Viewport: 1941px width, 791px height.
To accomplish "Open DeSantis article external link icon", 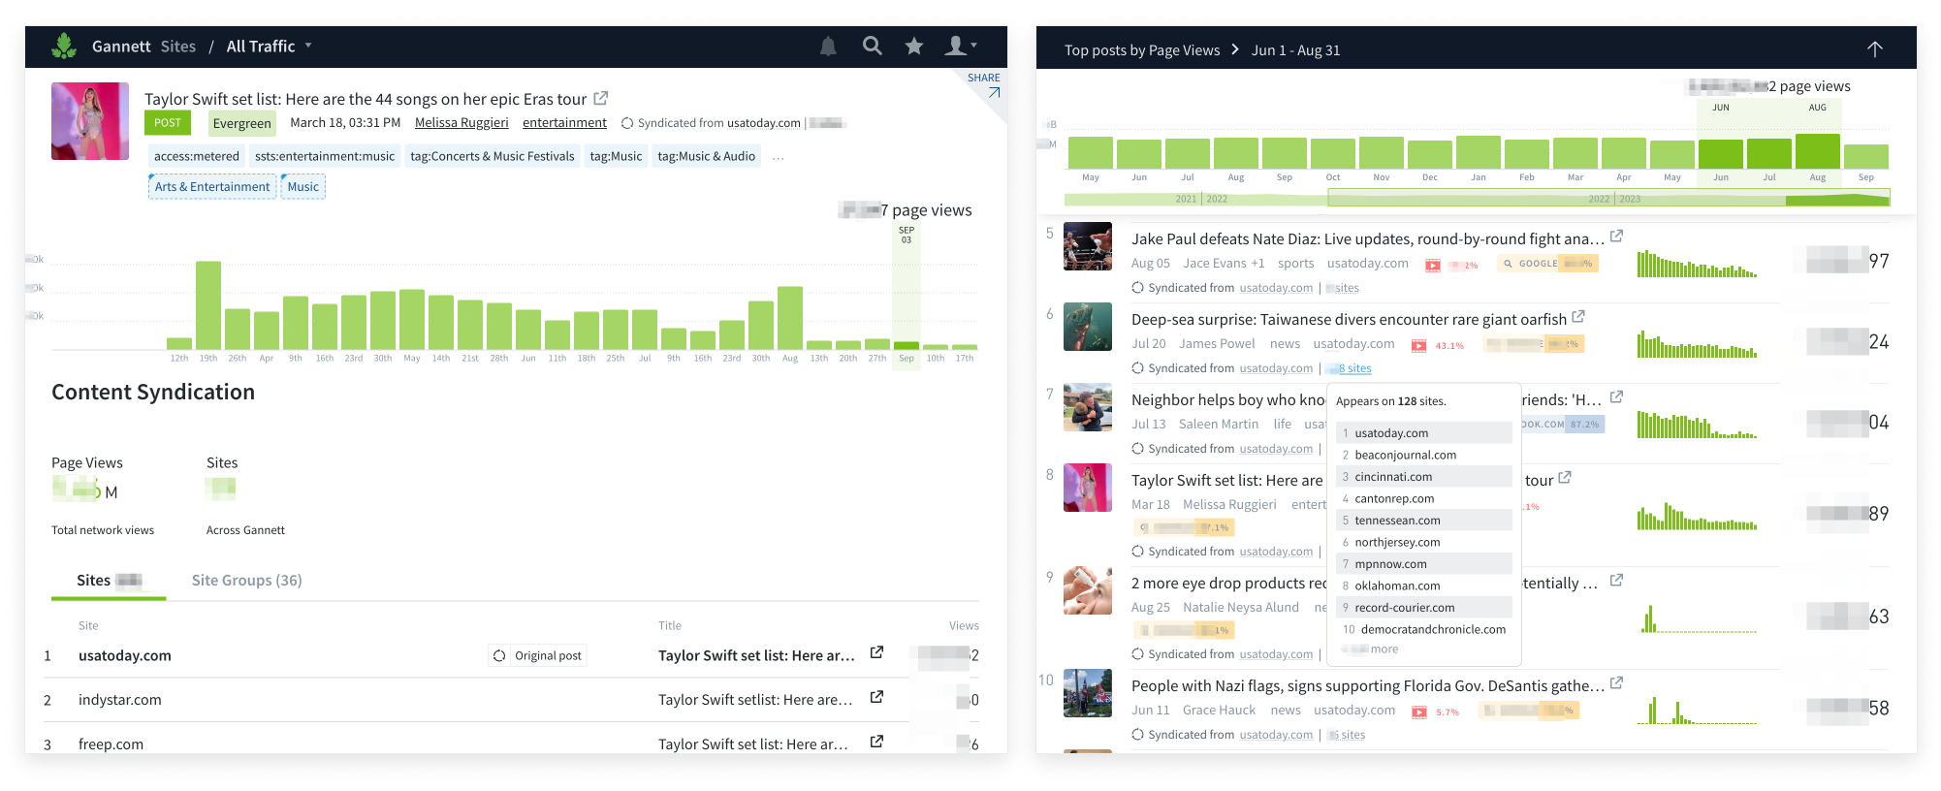I will [x=1617, y=683].
